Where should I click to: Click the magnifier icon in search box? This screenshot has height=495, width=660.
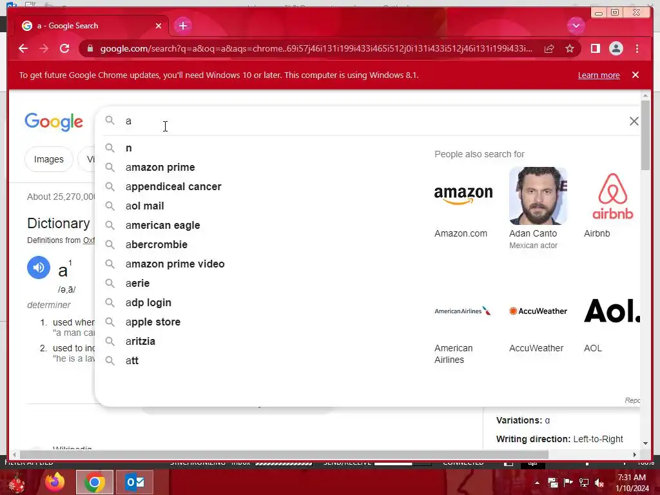(x=110, y=121)
